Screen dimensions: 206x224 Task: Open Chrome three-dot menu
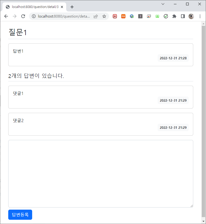pos(200,16)
